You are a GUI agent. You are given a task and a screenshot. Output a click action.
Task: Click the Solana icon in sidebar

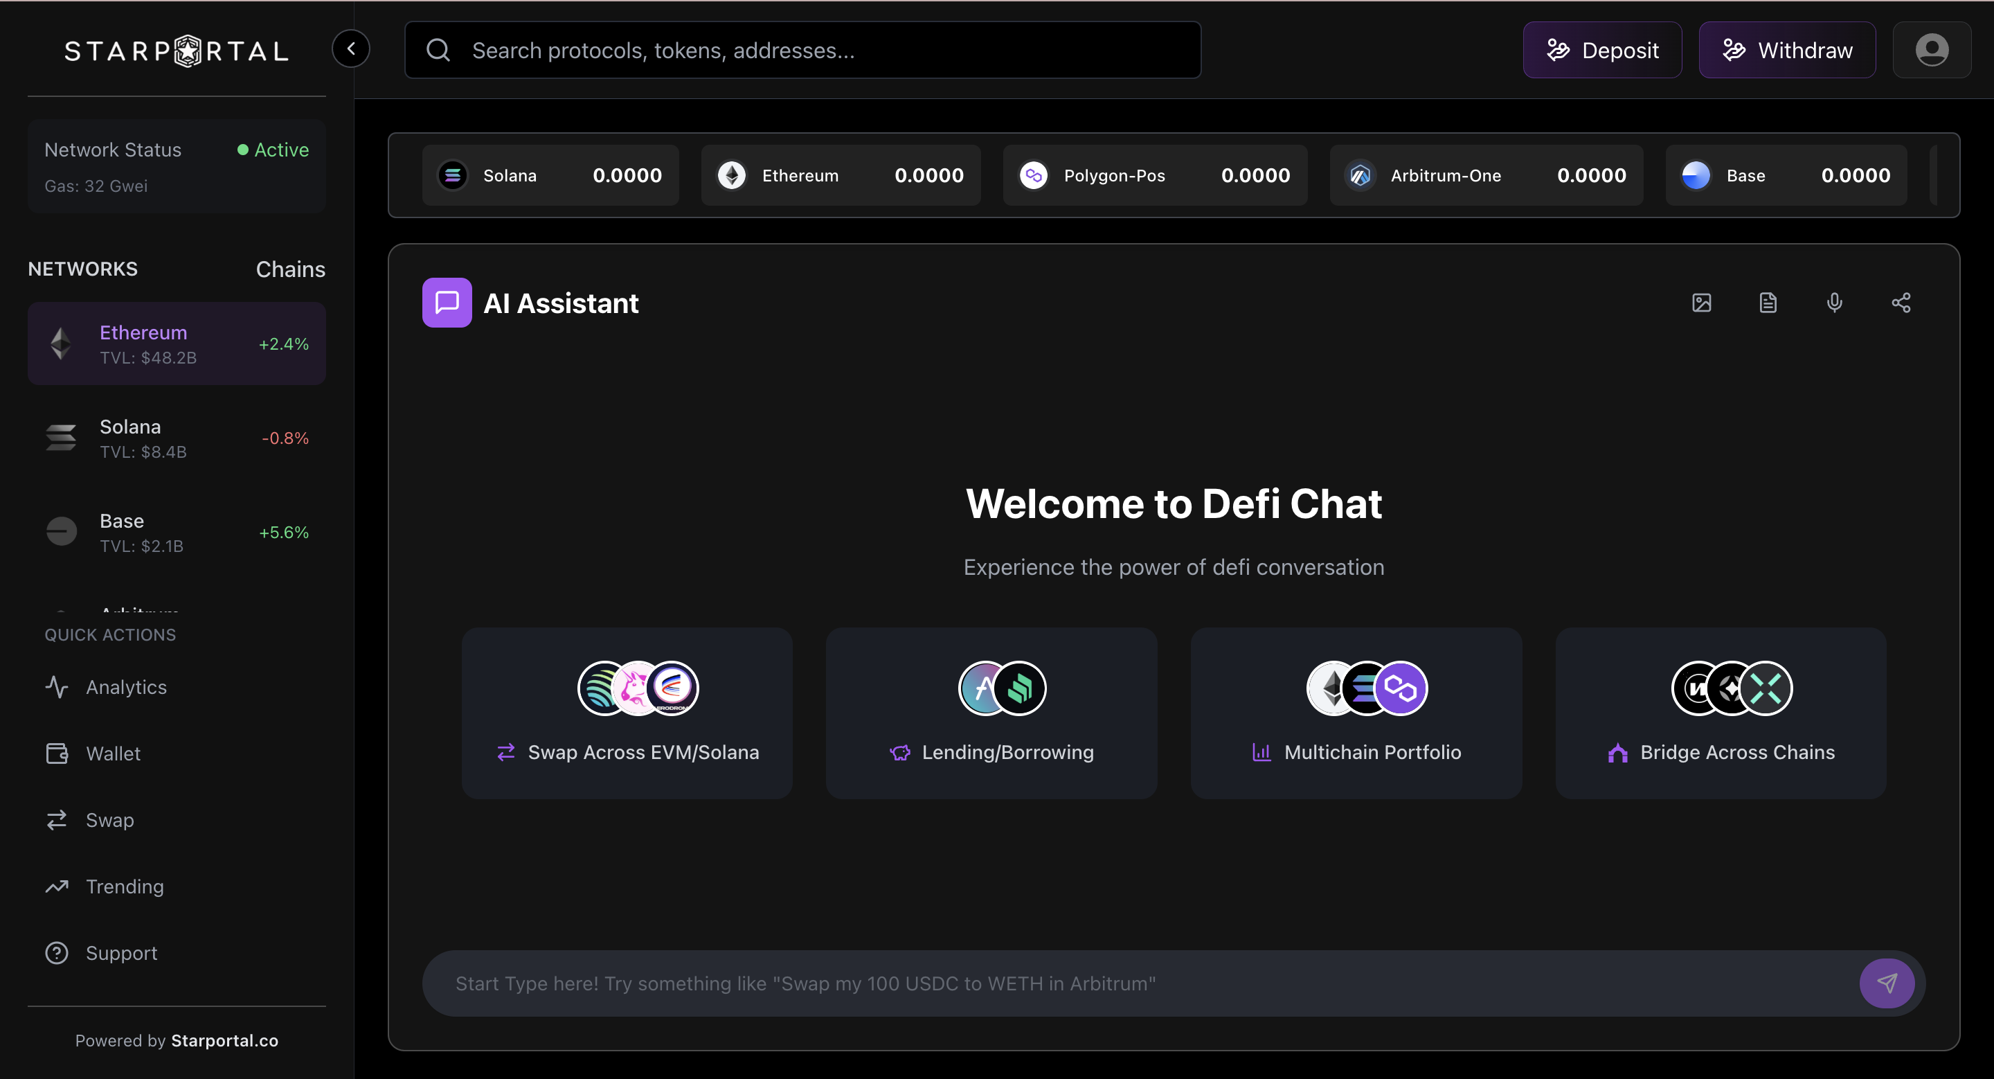tap(61, 438)
